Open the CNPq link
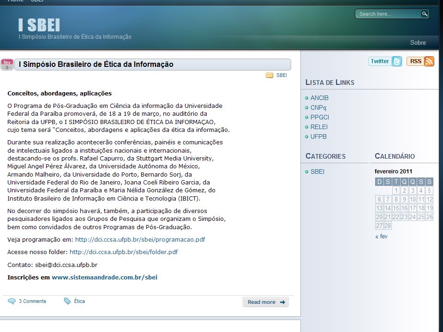This screenshot has width=443, height=332. coord(318,107)
